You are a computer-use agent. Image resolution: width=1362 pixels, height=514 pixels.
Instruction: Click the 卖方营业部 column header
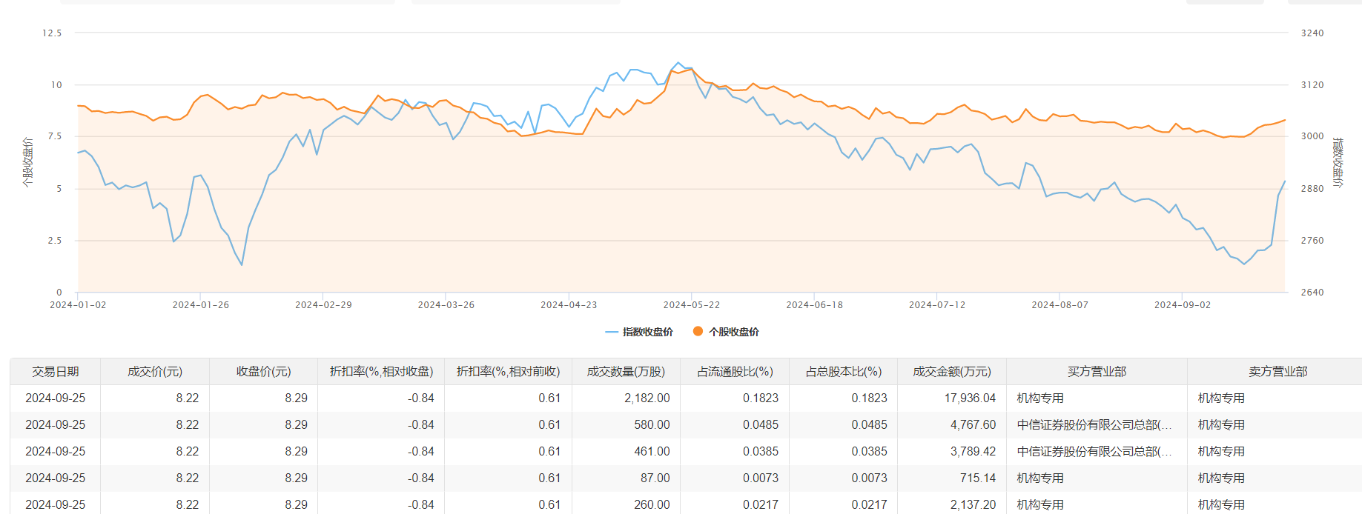[1277, 372]
